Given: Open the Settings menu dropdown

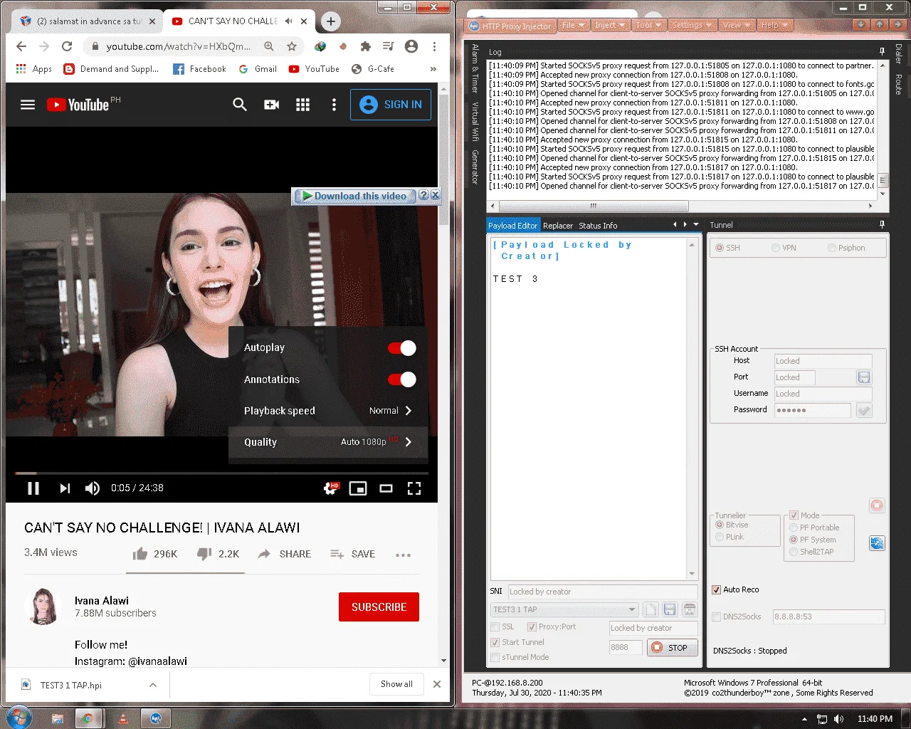Looking at the screenshot, I should click(x=692, y=26).
